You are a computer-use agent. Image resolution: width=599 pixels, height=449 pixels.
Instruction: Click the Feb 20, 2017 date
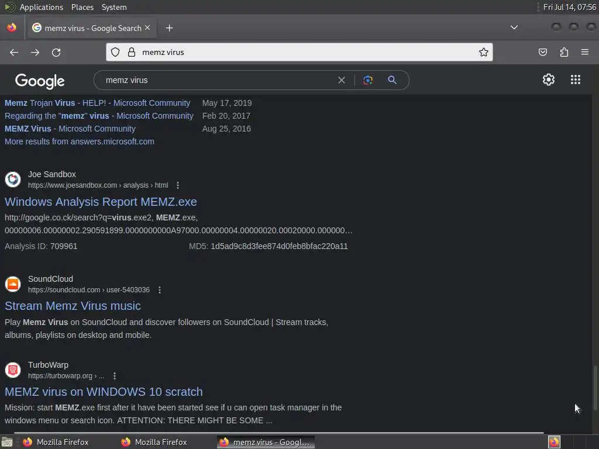point(226,116)
